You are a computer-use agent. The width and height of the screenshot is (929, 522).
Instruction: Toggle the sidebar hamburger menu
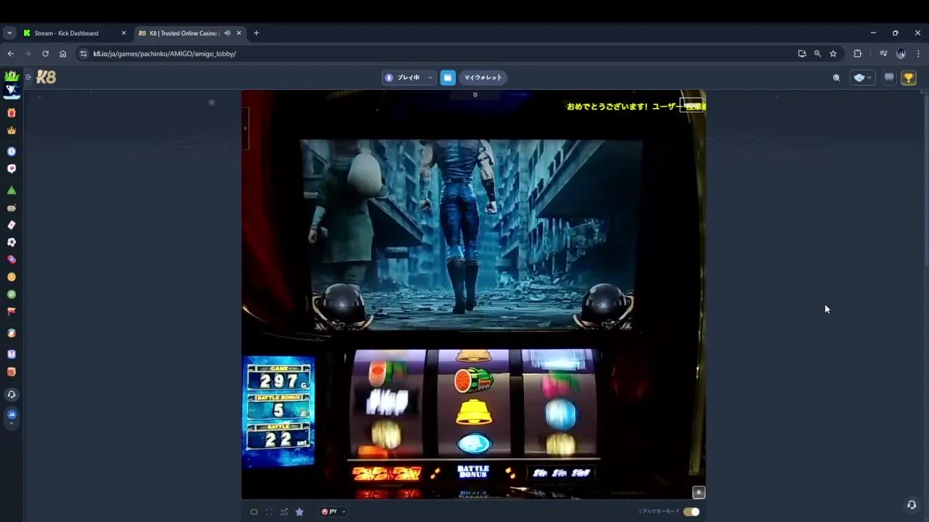[x=28, y=77]
